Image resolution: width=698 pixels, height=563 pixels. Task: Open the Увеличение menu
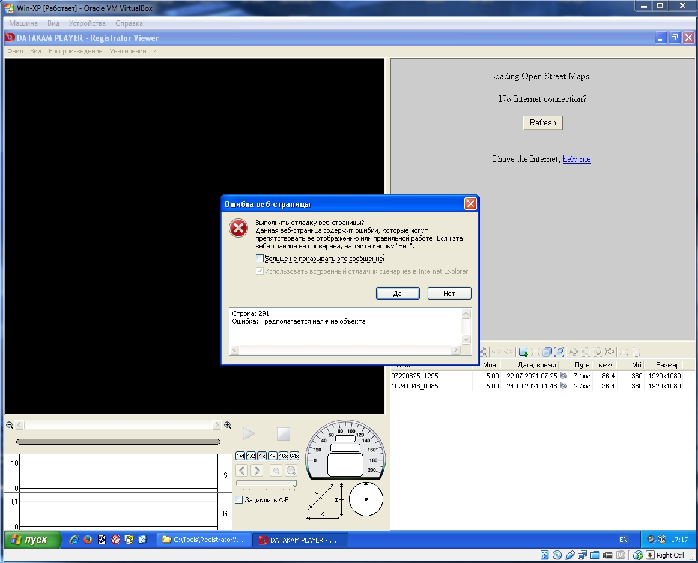tap(128, 51)
